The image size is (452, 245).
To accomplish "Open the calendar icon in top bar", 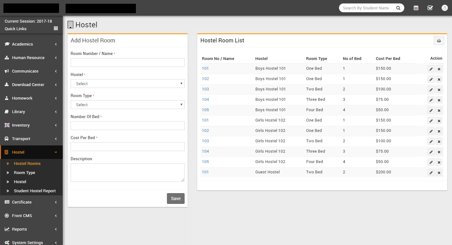I will [x=416, y=8].
